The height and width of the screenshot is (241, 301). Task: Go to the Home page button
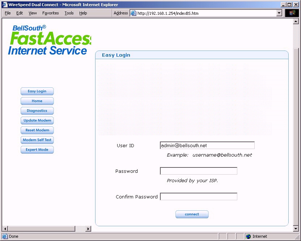[x=37, y=101]
